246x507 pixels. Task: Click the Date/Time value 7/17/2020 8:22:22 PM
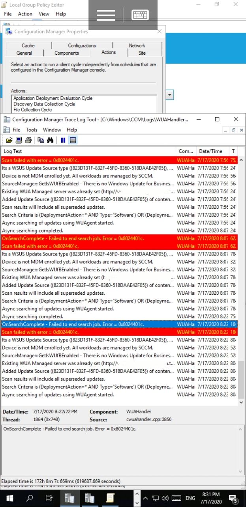click(55, 412)
